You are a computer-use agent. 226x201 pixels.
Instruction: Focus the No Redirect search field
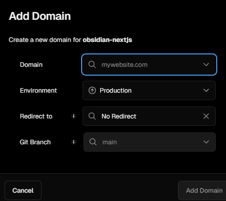(x=149, y=116)
